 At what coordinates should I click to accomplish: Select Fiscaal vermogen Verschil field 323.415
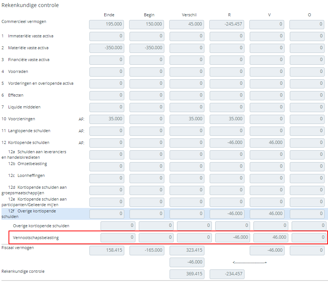[x=187, y=251]
